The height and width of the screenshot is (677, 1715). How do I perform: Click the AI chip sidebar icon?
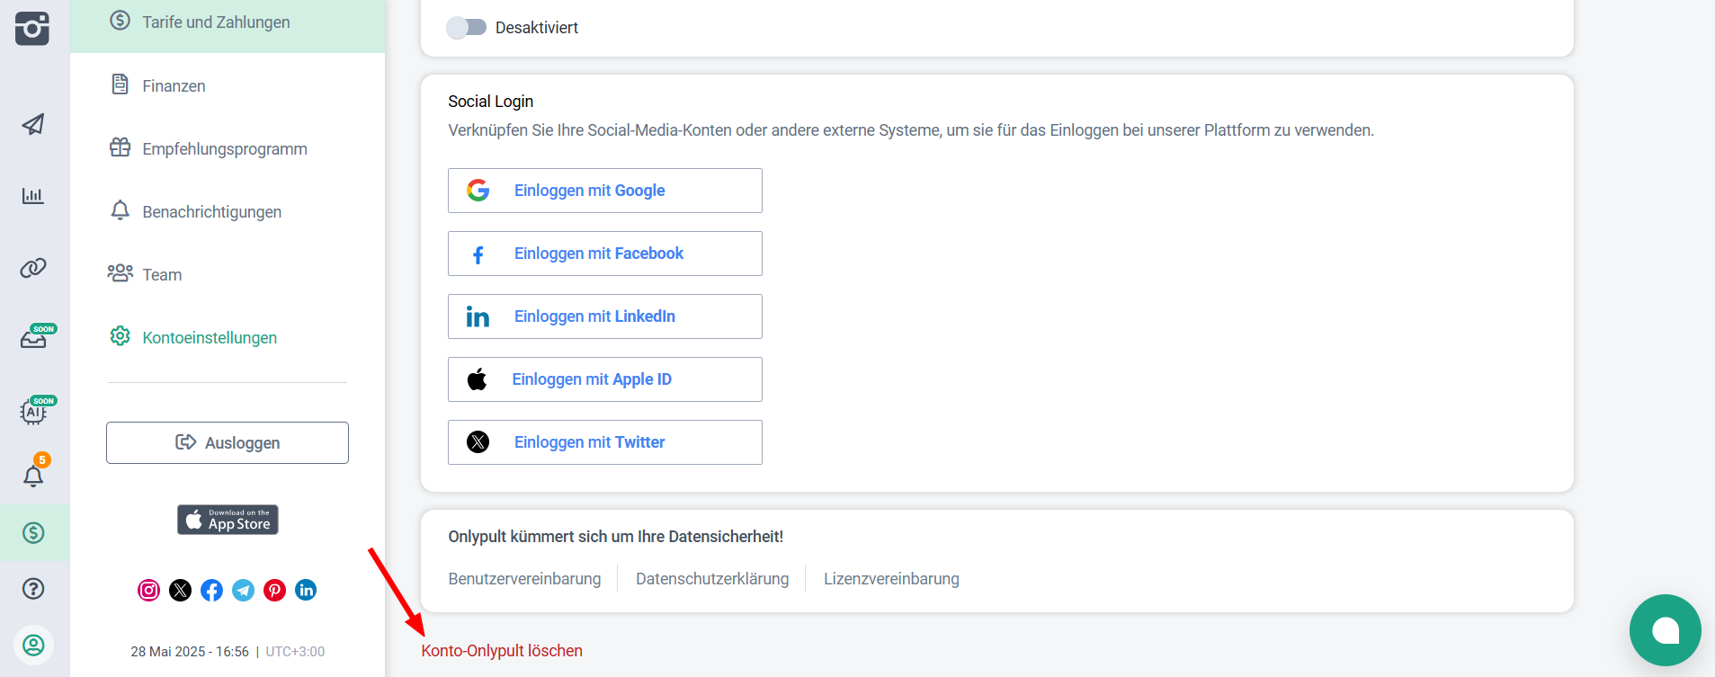point(33,412)
